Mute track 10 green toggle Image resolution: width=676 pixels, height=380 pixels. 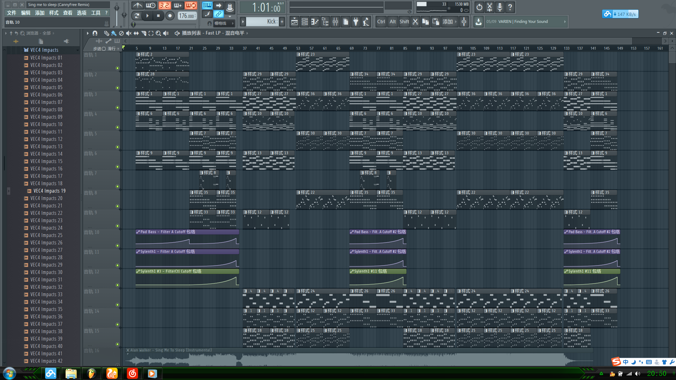pyautogui.click(x=117, y=245)
